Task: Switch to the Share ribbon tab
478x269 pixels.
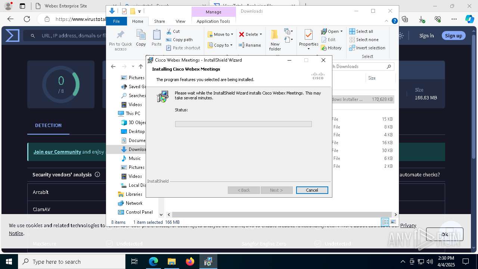Action: pos(159,21)
